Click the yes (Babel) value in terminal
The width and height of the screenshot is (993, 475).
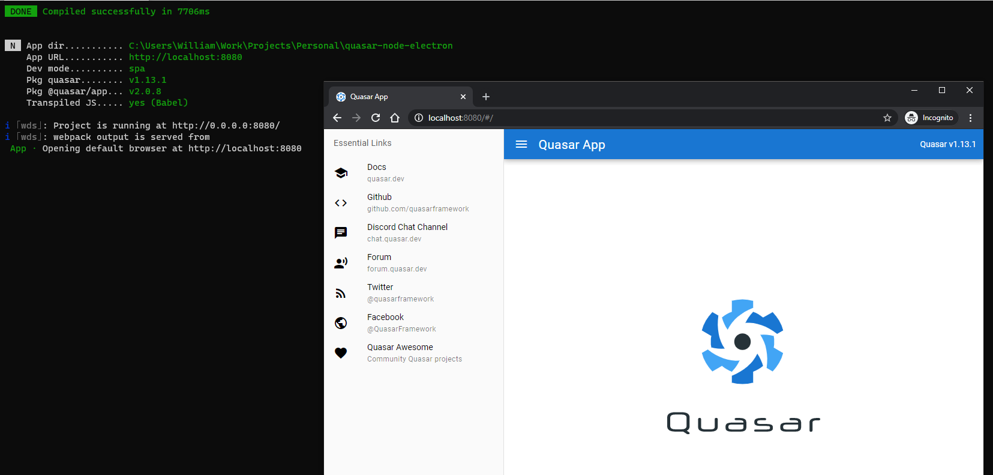tap(158, 103)
